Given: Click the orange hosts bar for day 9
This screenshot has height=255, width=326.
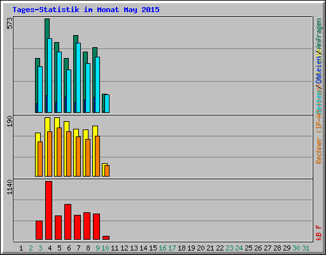Looking at the screenshot, I should (97, 156).
